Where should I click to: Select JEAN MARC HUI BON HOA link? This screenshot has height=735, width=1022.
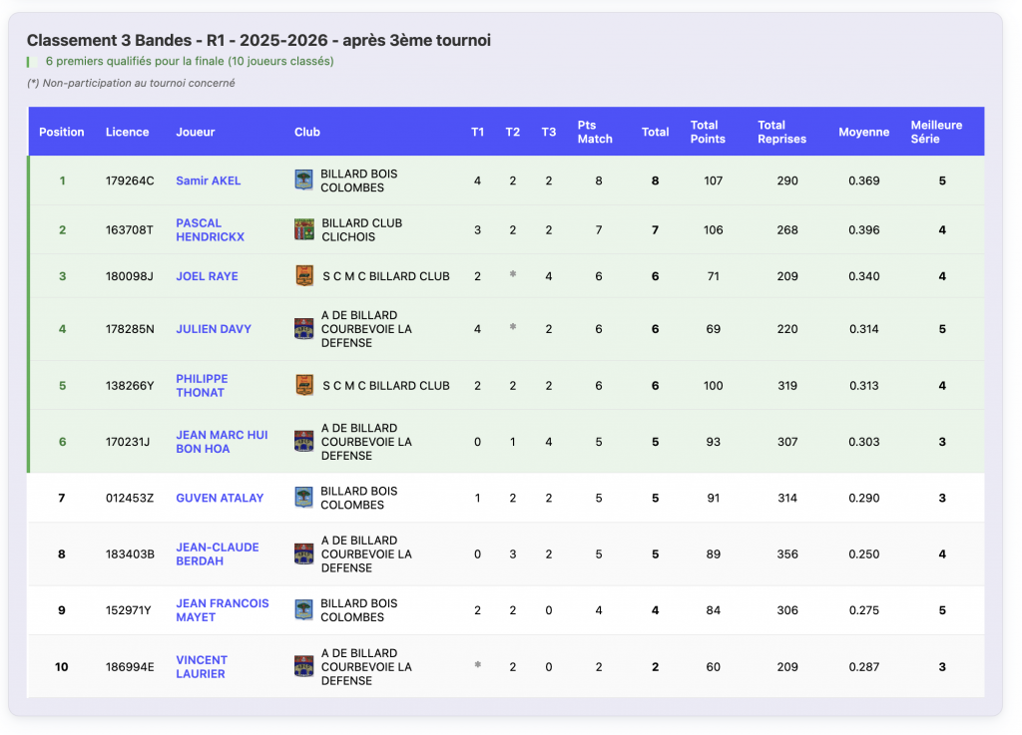tap(222, 442)
